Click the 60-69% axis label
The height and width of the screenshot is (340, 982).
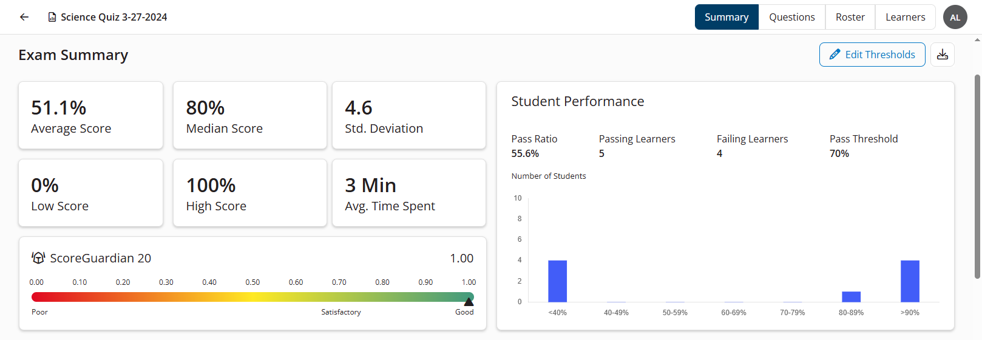point(734,313)
